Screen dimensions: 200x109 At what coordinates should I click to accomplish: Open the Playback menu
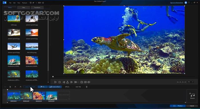click(x=25, y=3)
